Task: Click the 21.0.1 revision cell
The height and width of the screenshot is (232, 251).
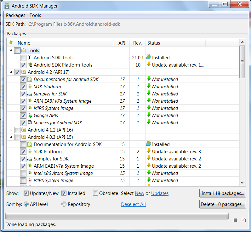Action: (x=138, y=57)
